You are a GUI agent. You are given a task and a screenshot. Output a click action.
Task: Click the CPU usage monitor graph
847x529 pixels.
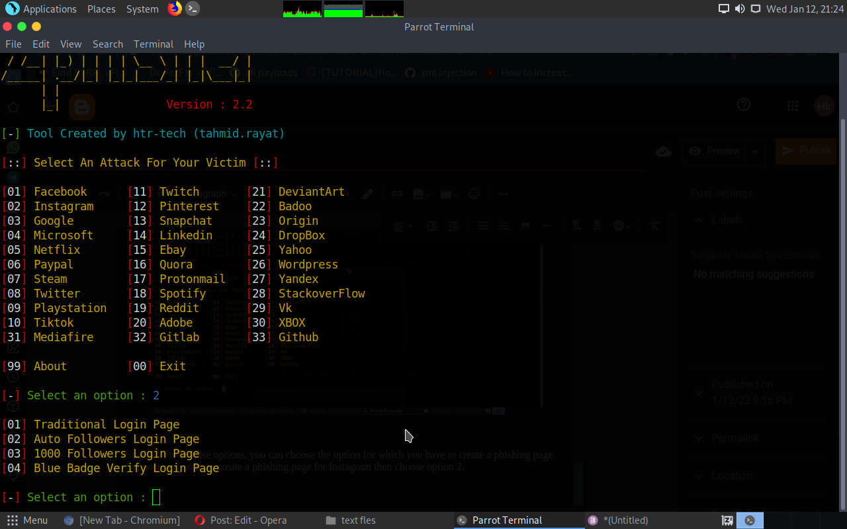[x=302, y=9]
